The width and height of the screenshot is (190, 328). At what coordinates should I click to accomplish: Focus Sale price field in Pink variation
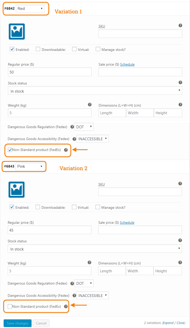pos(140,230)
